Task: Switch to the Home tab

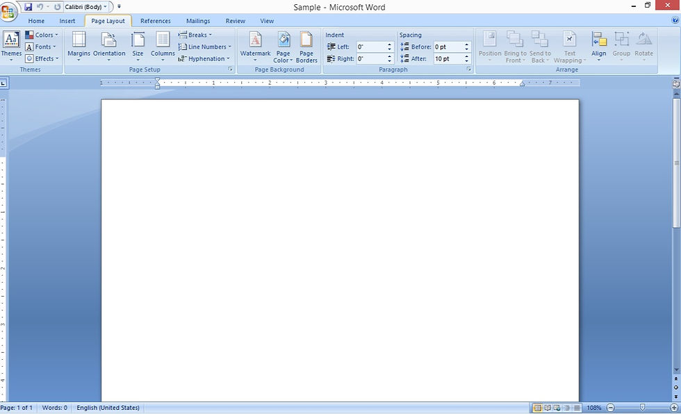Action: click(36, 21)
